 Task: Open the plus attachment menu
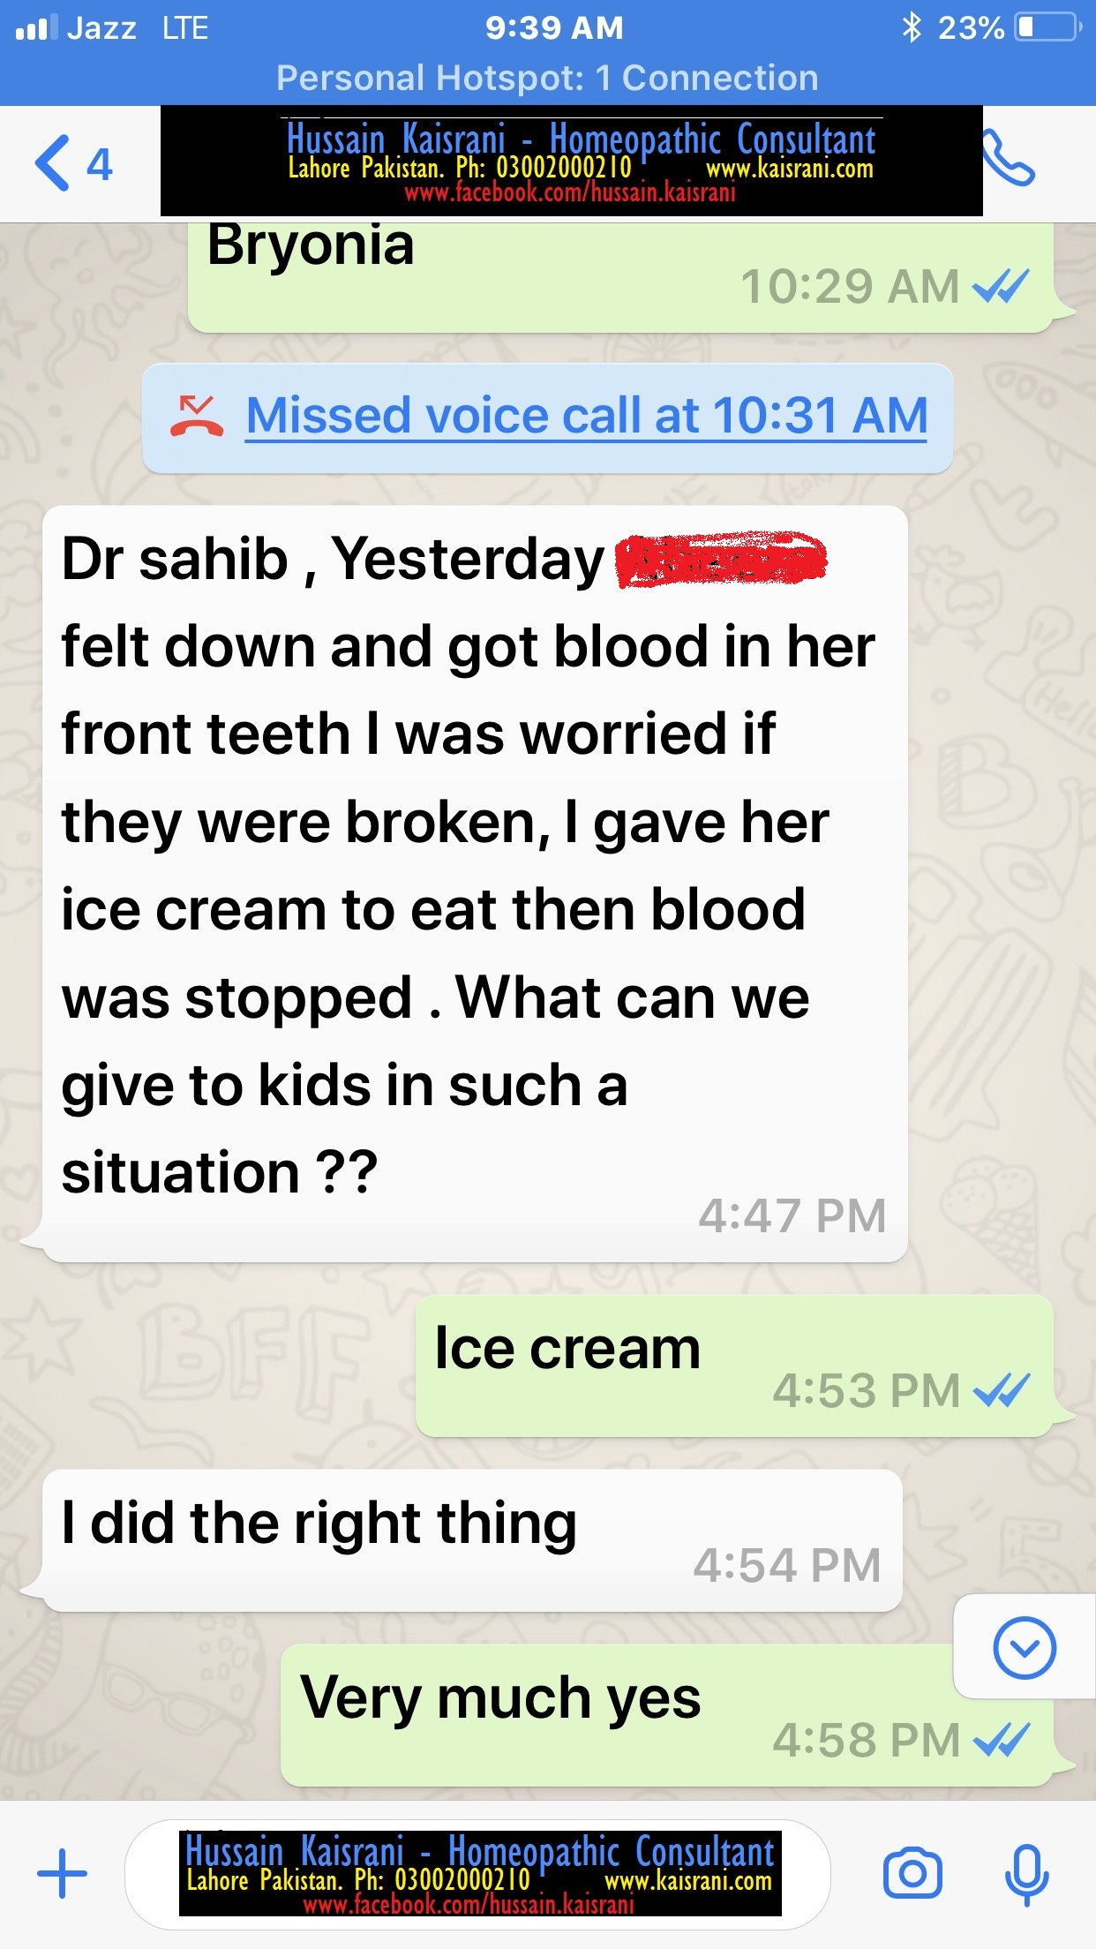[x=62, y=1873]
